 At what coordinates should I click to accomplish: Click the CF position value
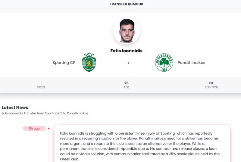pyautogui.click(x=211, y=83)
